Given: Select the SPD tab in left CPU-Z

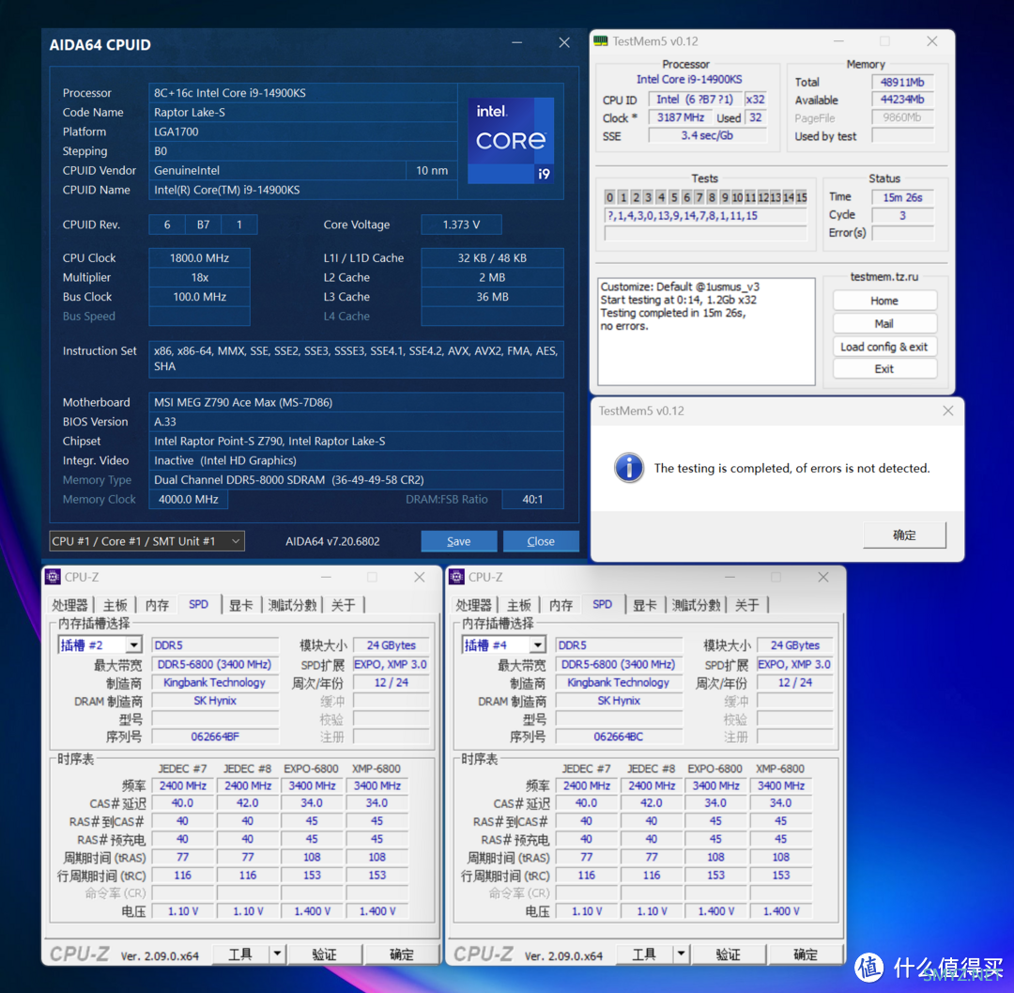Looking at the screenshot, I should [198, 604].
